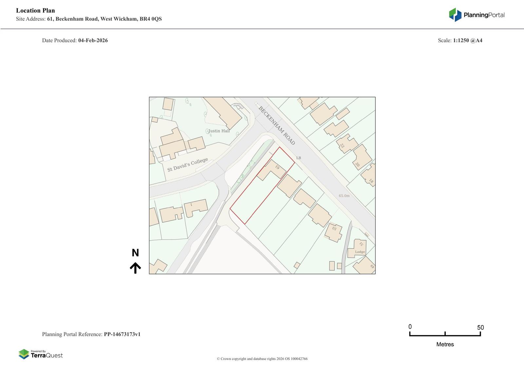
Task: Click the PP-14673173v1 reference number
Action: [x=122, y=334]
